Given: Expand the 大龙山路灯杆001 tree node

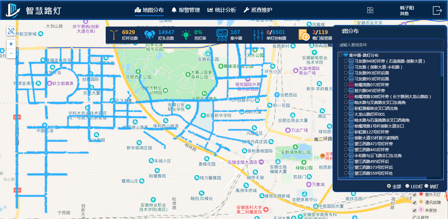Looking at the screenshot, I should tap(346, 114).
